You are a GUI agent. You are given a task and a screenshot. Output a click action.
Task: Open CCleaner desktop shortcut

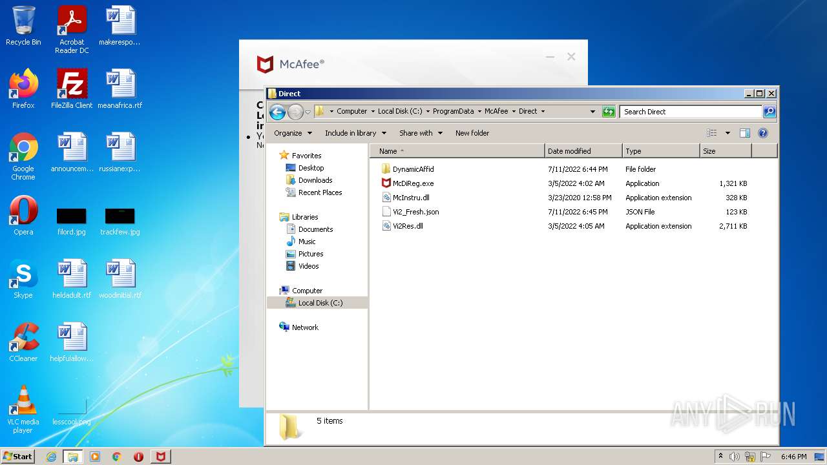23,342
